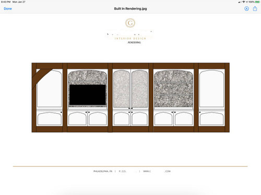The height and width of the screenshot is (195, 261).
Task: Click the far right arched cabinet panel
Action: 211,89
